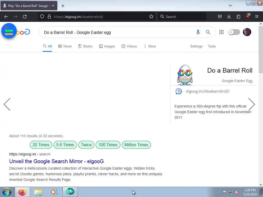Click the green globe taskbar app
Viewport: 263px width, 197px height.
pos(70,192)
